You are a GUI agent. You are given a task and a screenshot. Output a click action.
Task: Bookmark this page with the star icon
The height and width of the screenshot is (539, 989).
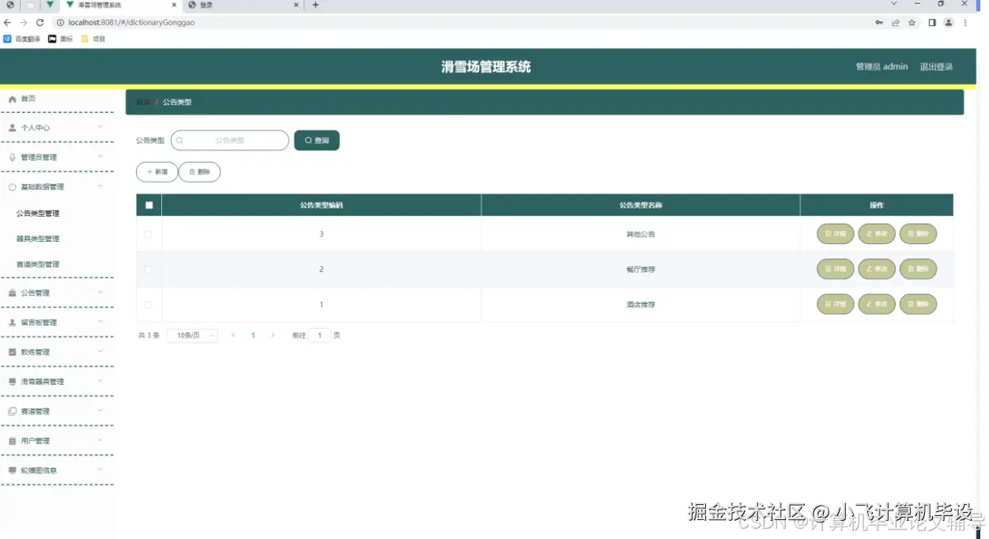click(912, 23)
